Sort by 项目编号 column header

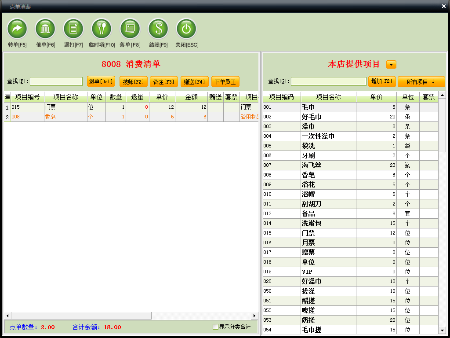coord(27,97)
